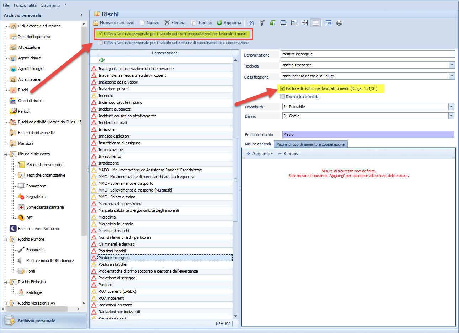Image resolution: width=459 pixels, height=333 pixels.
Task: Click the auto-size text column icon
Action: pyautogui.click(x=305, y=23)
